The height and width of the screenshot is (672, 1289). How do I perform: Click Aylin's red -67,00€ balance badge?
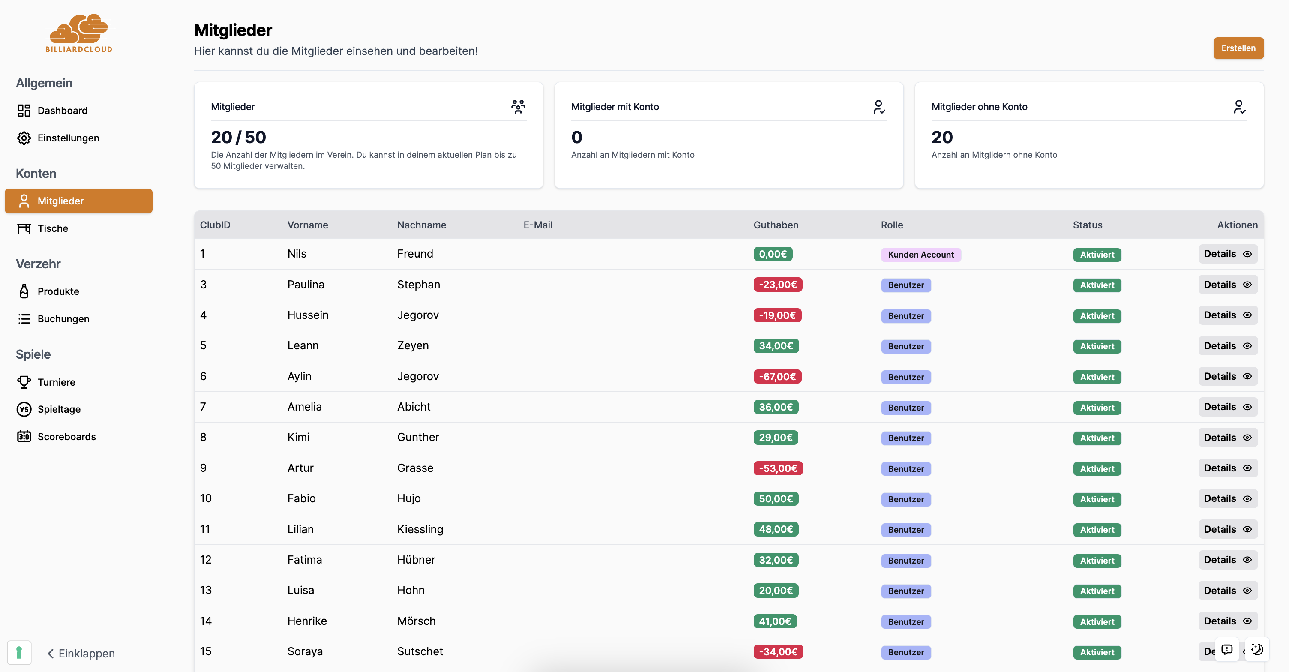(x=777, y=377)
